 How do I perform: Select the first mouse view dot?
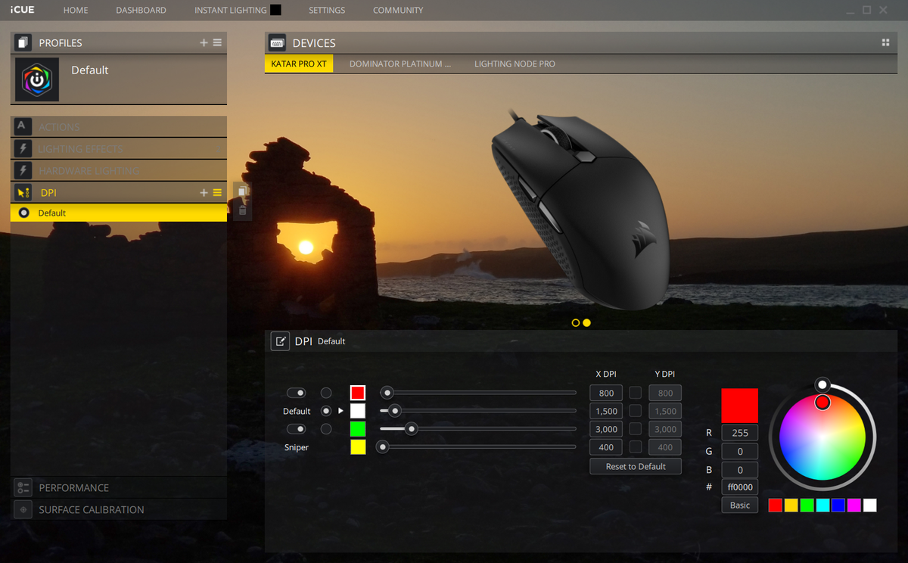pos(576,322)
